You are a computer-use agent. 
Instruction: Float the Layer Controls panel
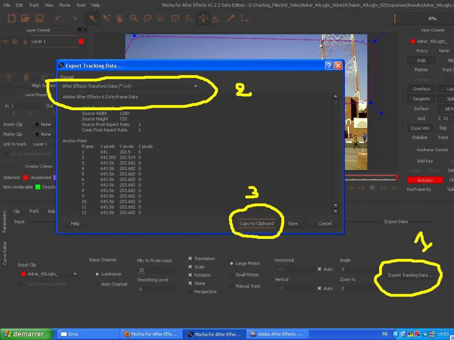click(79, 30)
